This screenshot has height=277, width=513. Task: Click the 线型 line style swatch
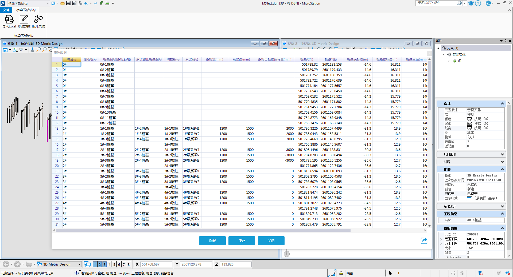[x=469, y=123]
